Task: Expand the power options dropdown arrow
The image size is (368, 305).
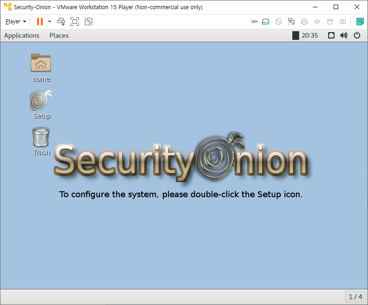Action: pyautogui.click(x=50, y=22)
